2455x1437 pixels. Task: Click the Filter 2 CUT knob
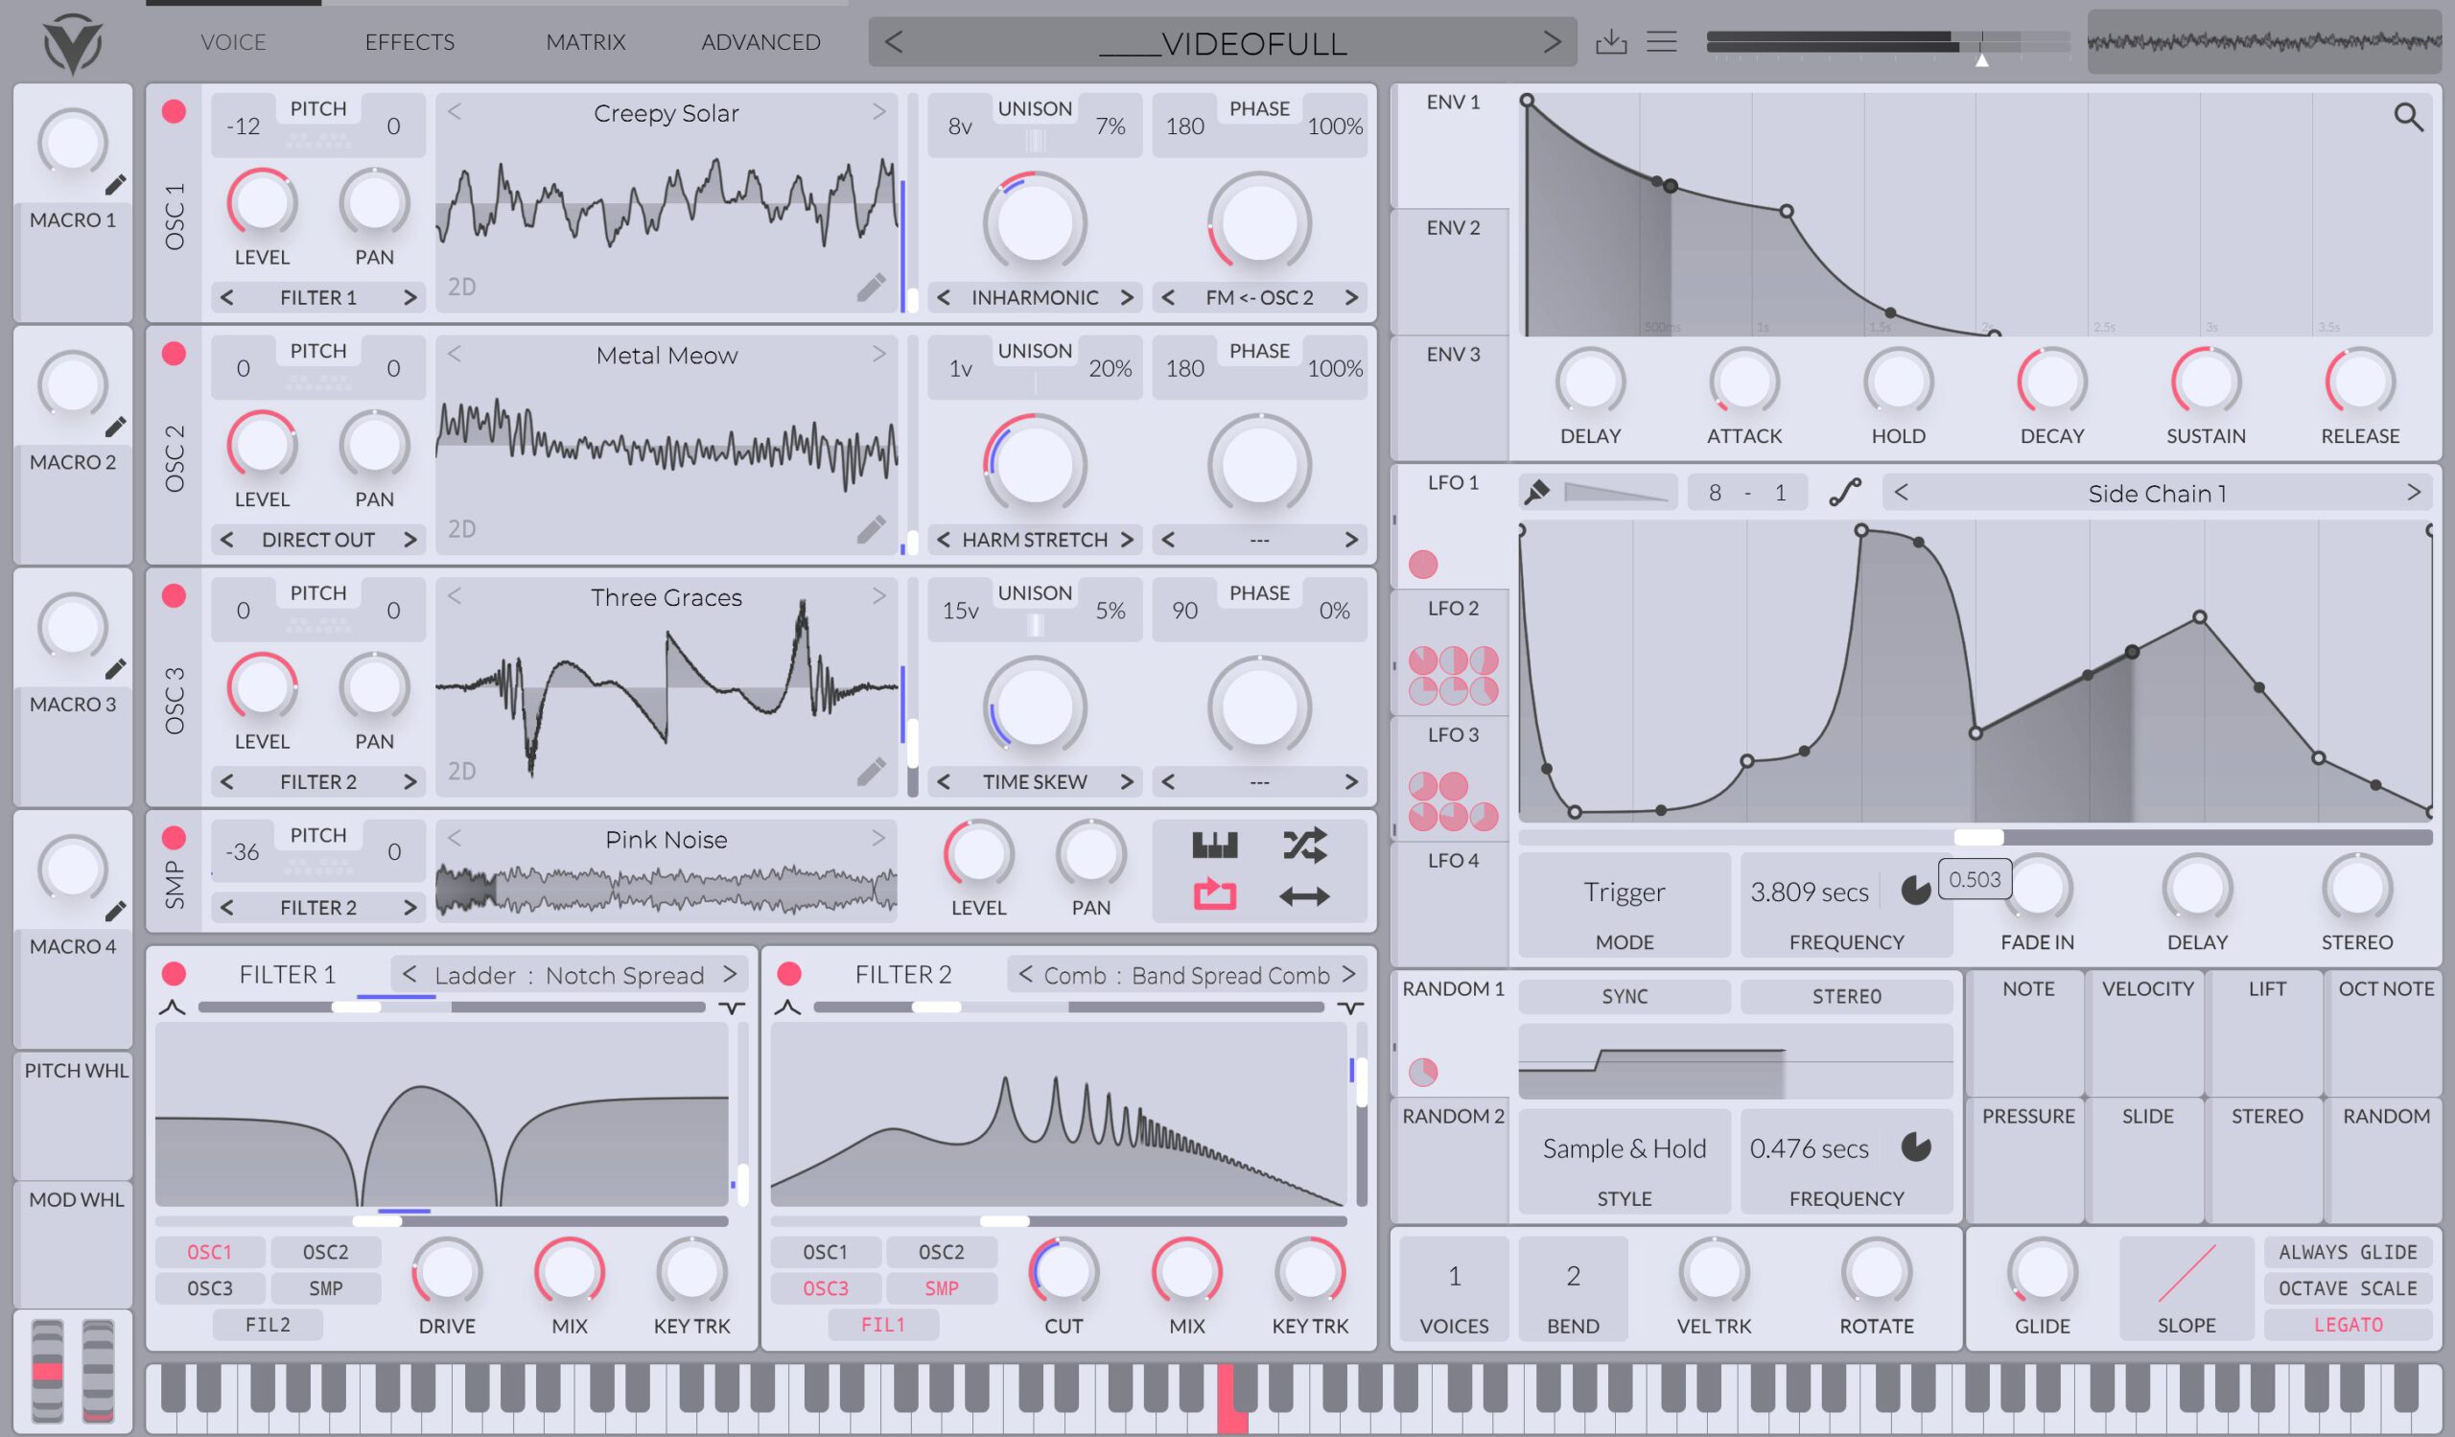(x=1063, y=1271)
